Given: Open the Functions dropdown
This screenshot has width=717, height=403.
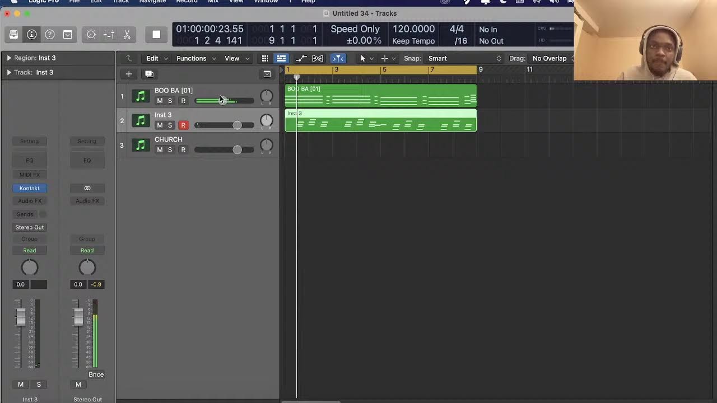Looking at the screenshot, I should [196, 58].
